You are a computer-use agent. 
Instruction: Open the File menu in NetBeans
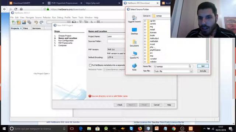[12, 18]
